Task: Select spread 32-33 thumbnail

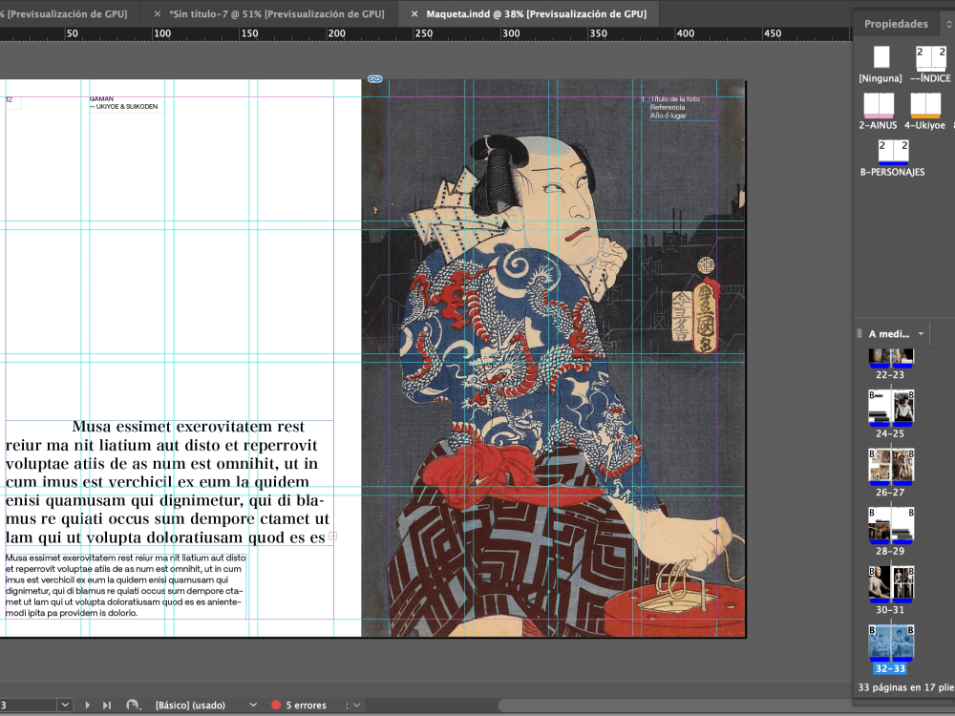Action: pyautogui.click(x=890, y=642)
